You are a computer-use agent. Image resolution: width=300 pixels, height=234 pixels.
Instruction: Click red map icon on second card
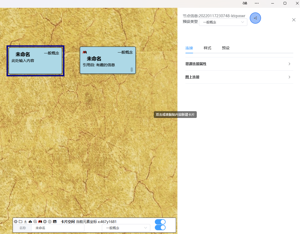(x=85, y=52)
